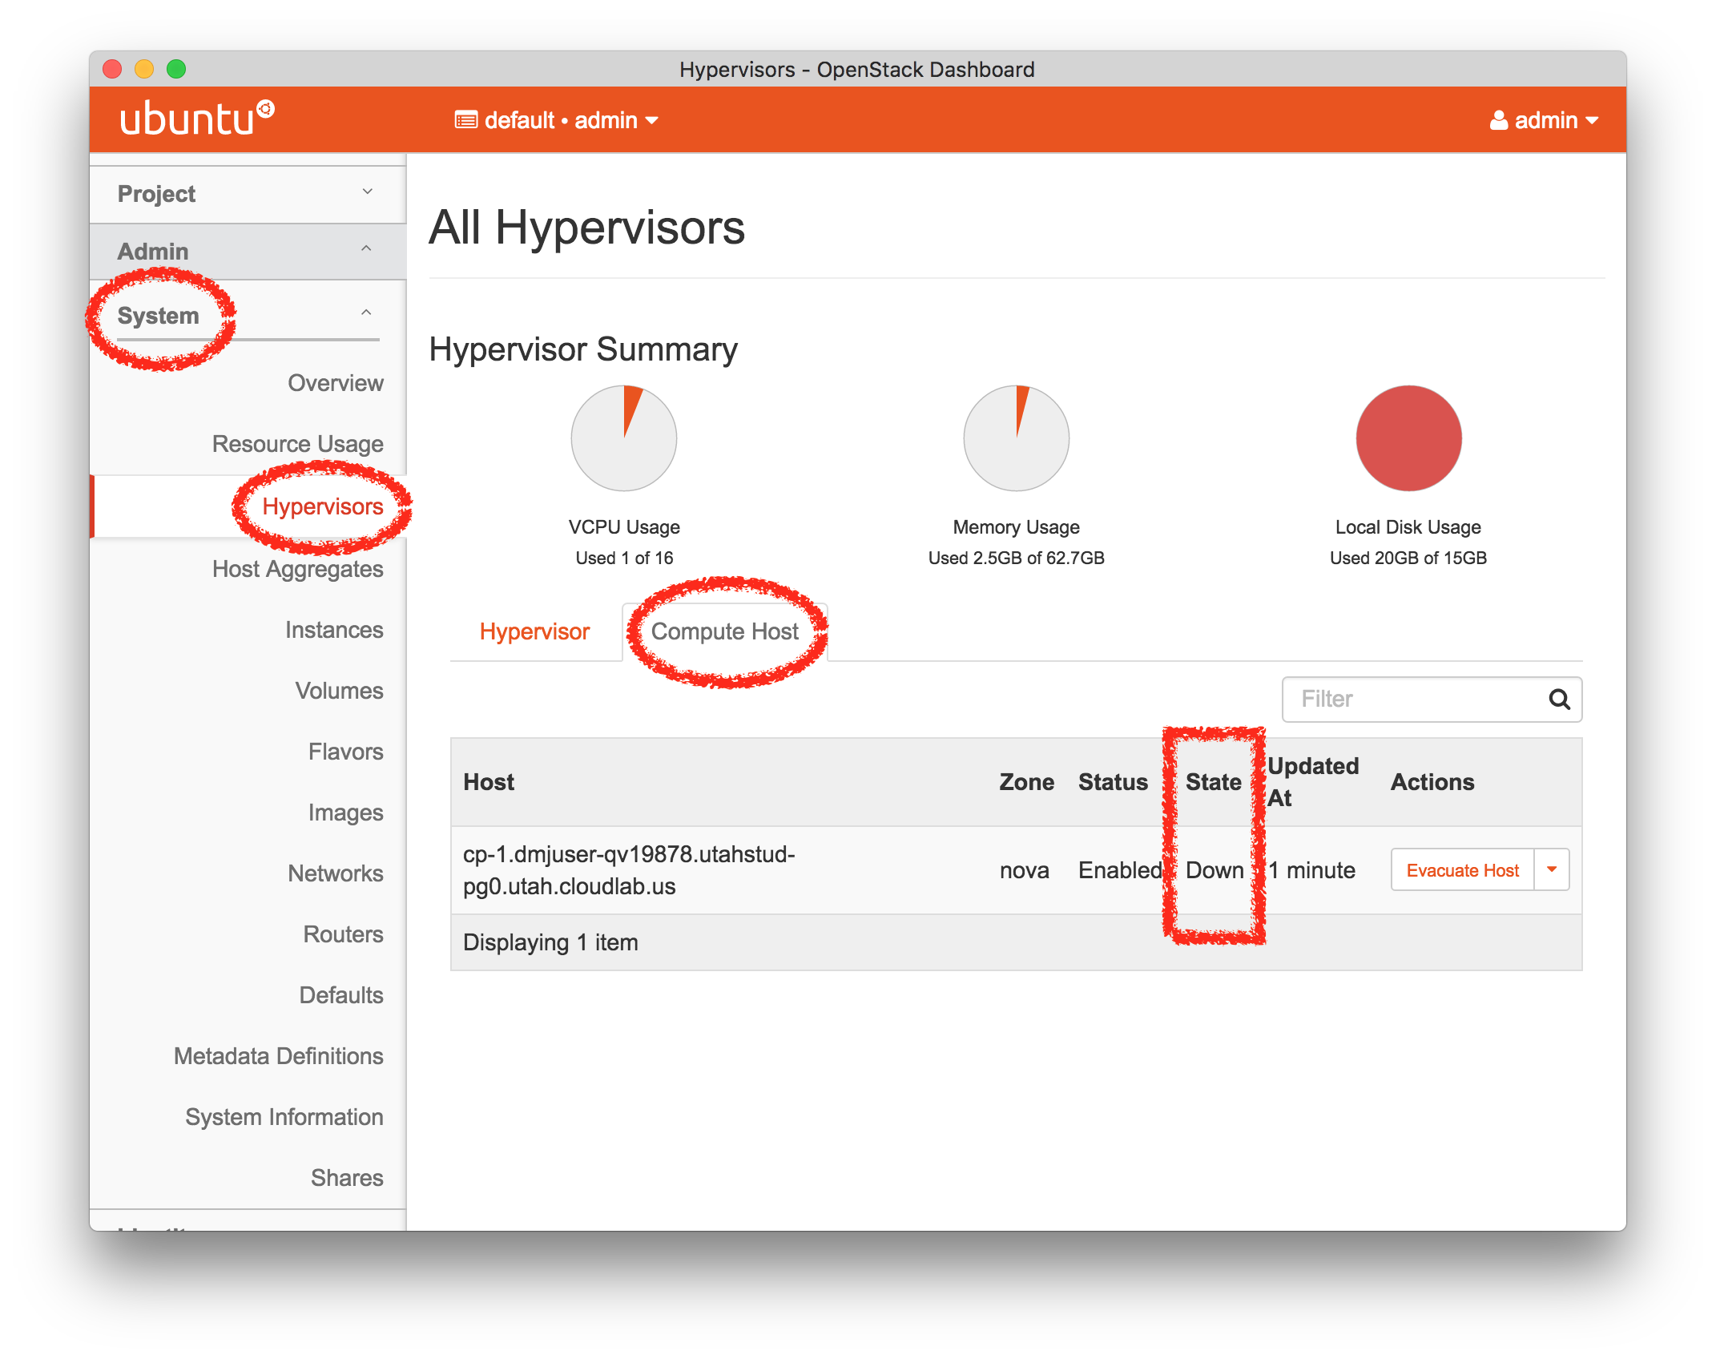Click the host name cp-1.dmjuser-qv19878 cell

629,870
